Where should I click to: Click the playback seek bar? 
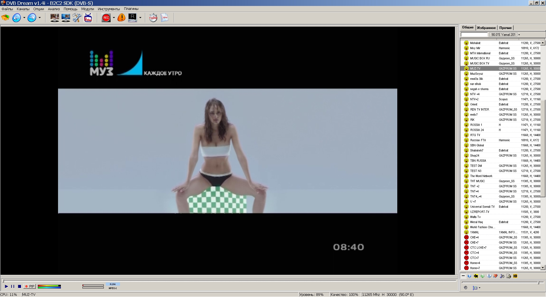point(229,281)
